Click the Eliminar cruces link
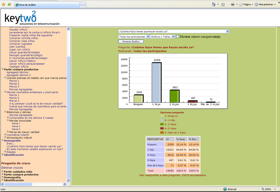The width and height of the screenshot is (280, 192). pyautogui.click(x=12, y=168)
